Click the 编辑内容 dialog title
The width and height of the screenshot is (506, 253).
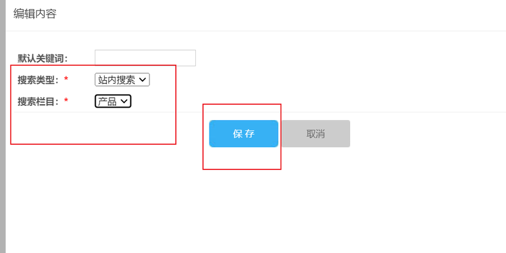pos(35,14)
